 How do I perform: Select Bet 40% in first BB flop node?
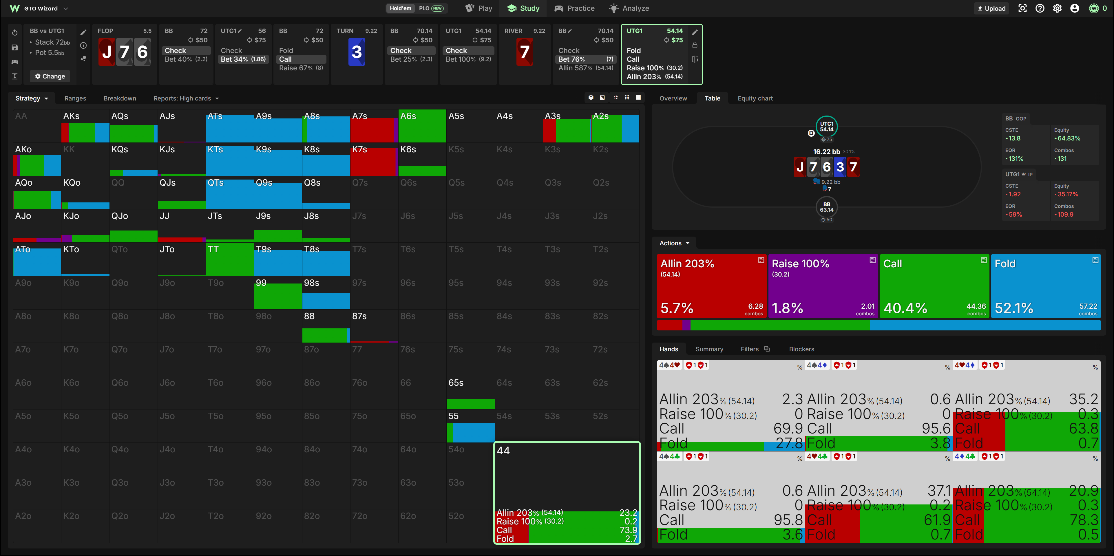[186, 59]
